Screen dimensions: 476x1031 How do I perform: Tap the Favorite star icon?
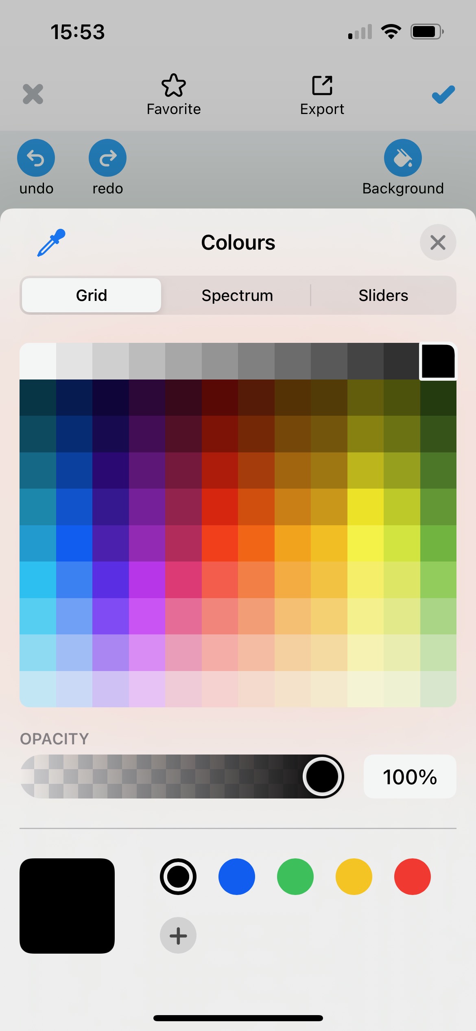coord(174,86)
